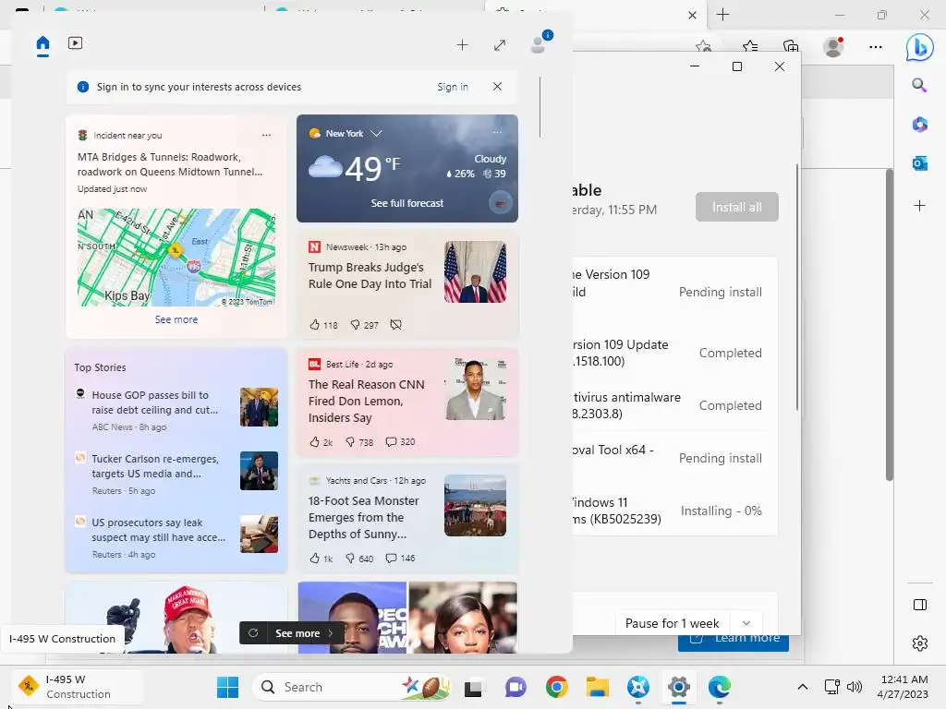This screenshot has width=946, height=709.
Task: Dislike the Trump Breaks Judge's Rule story
Action: 356,325
